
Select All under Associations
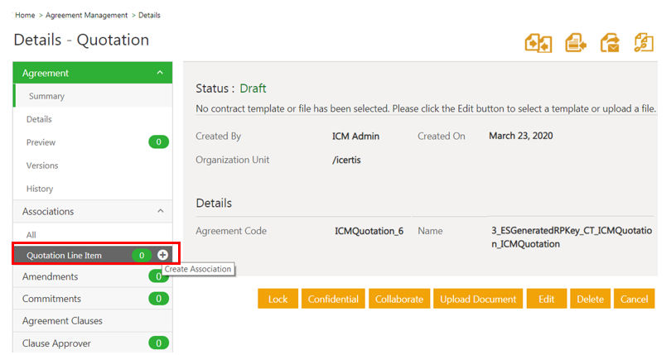coord(31,235)
